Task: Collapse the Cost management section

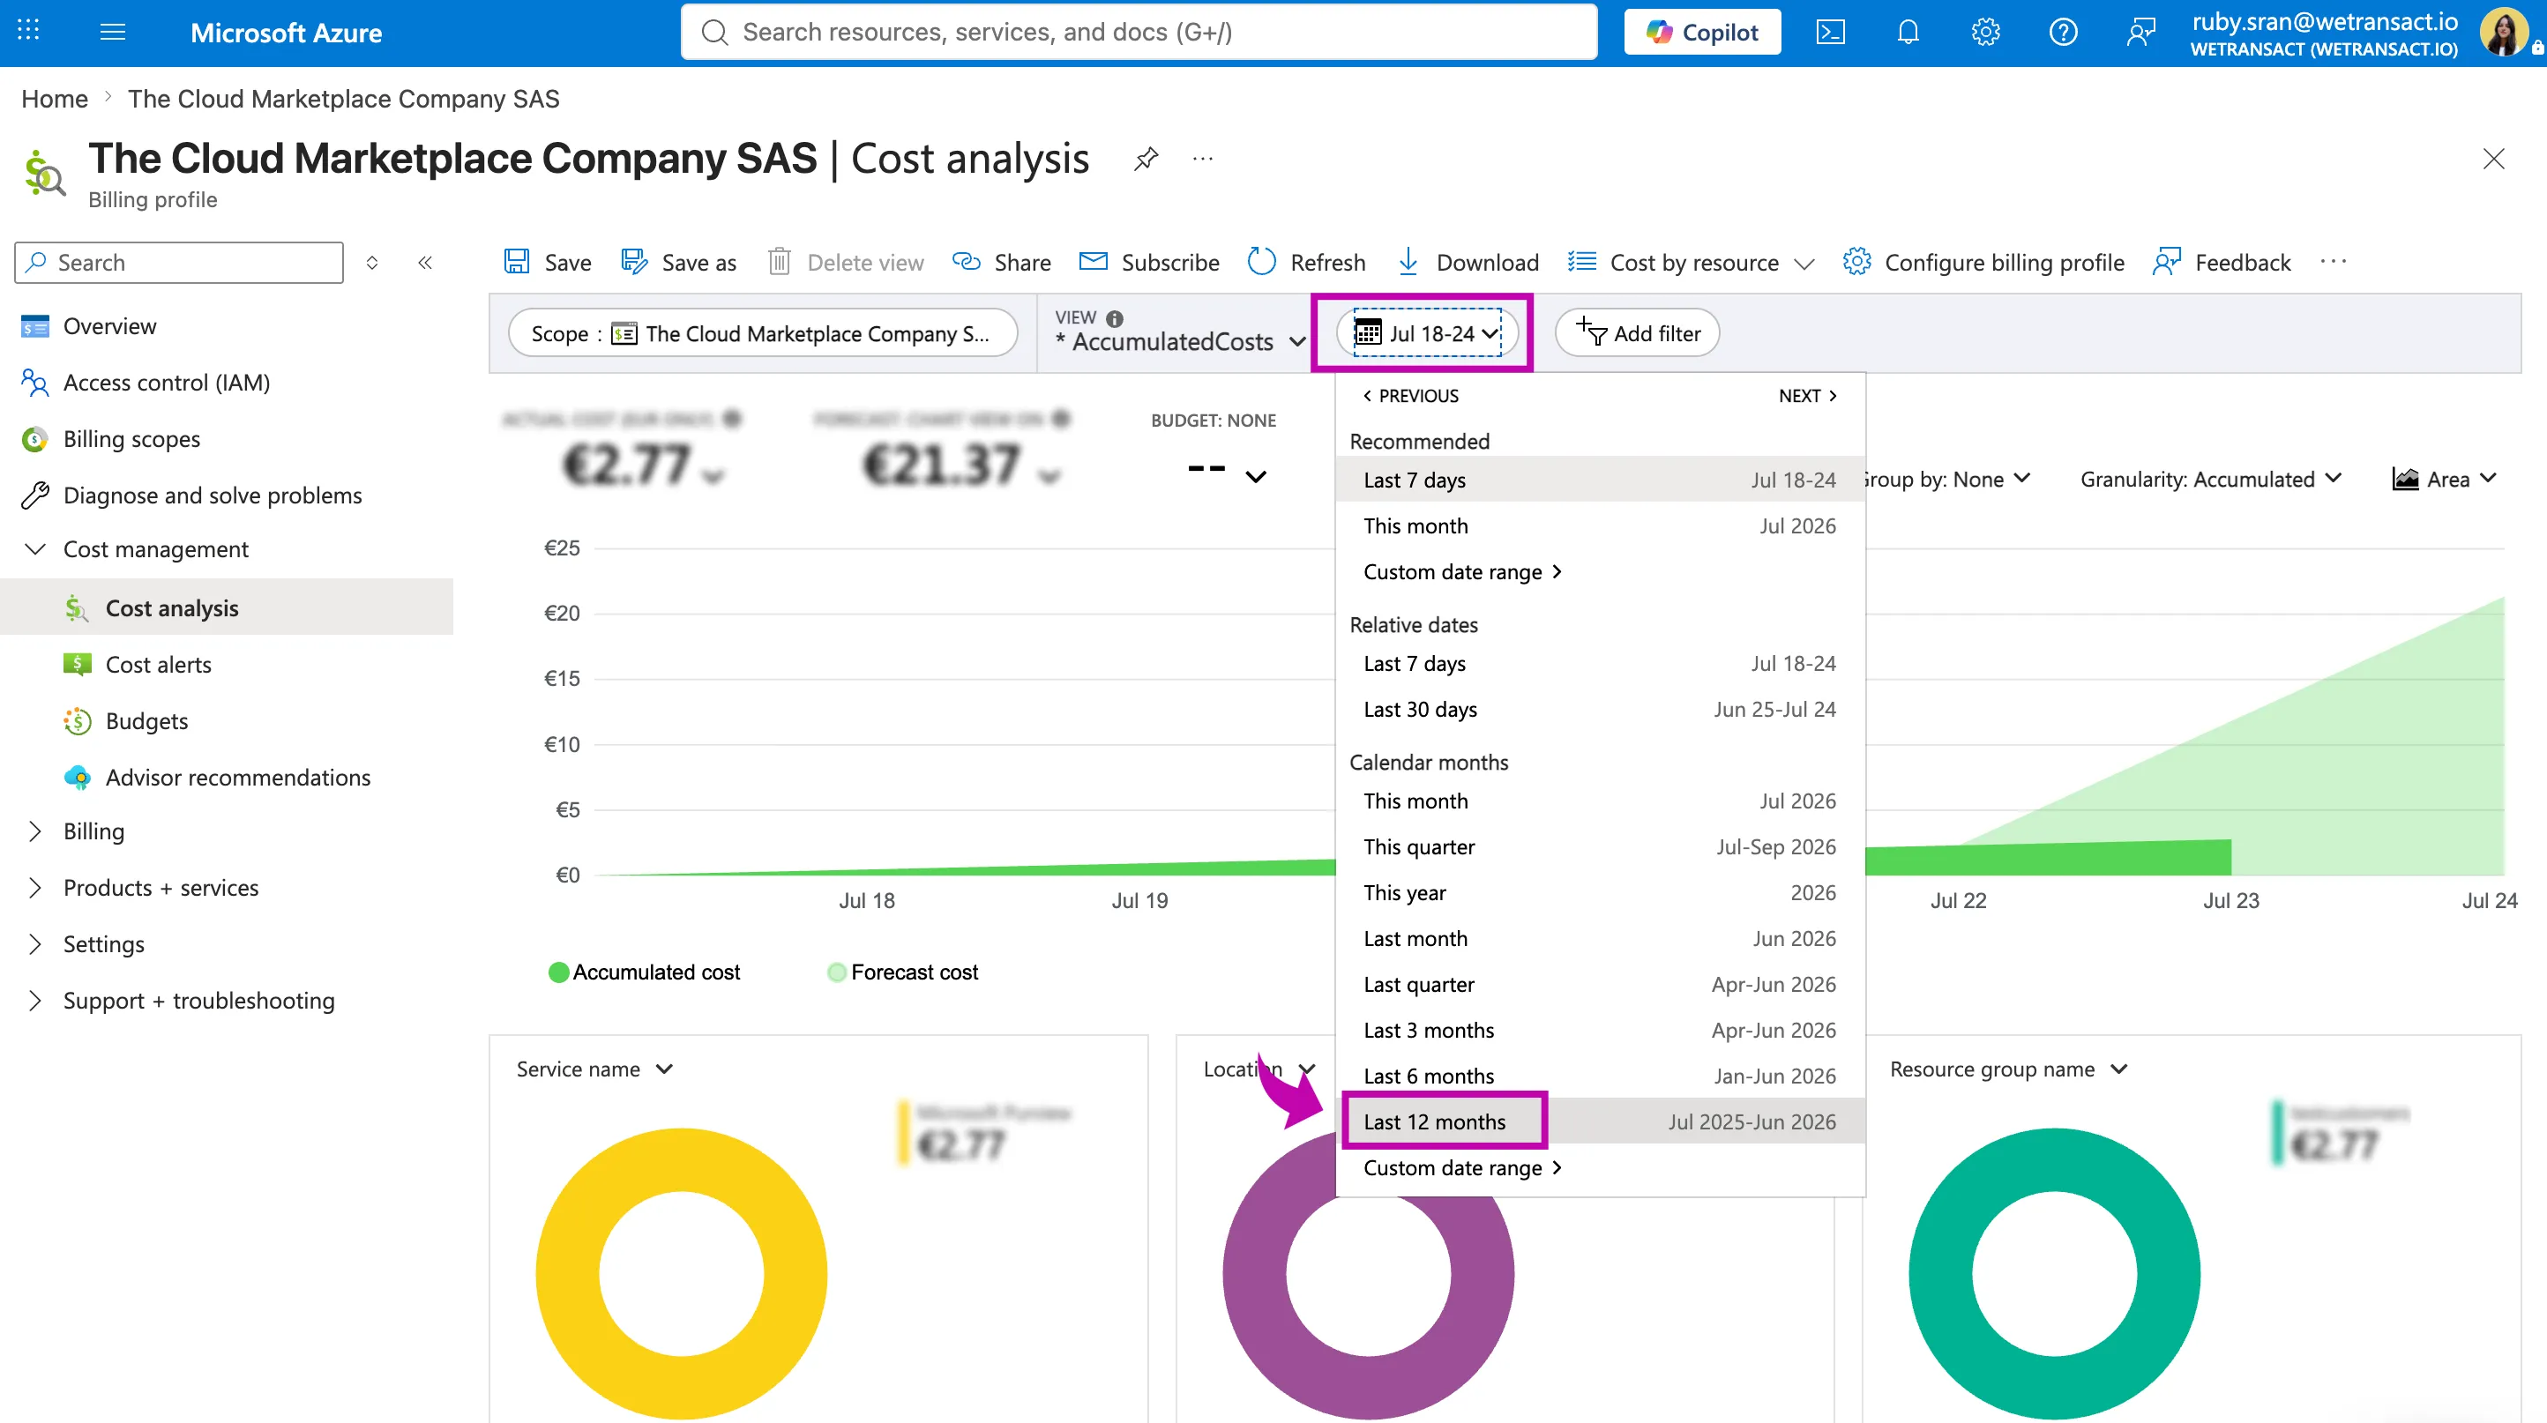Action: 34,548
